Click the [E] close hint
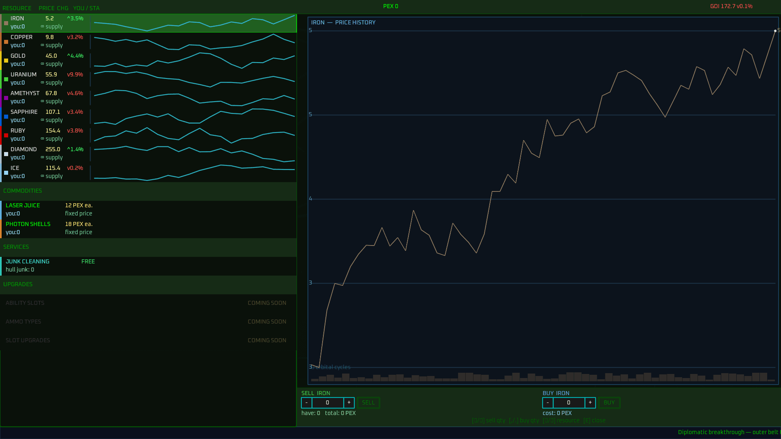Viewport: 781px width, 439px height. coord(594,421)
